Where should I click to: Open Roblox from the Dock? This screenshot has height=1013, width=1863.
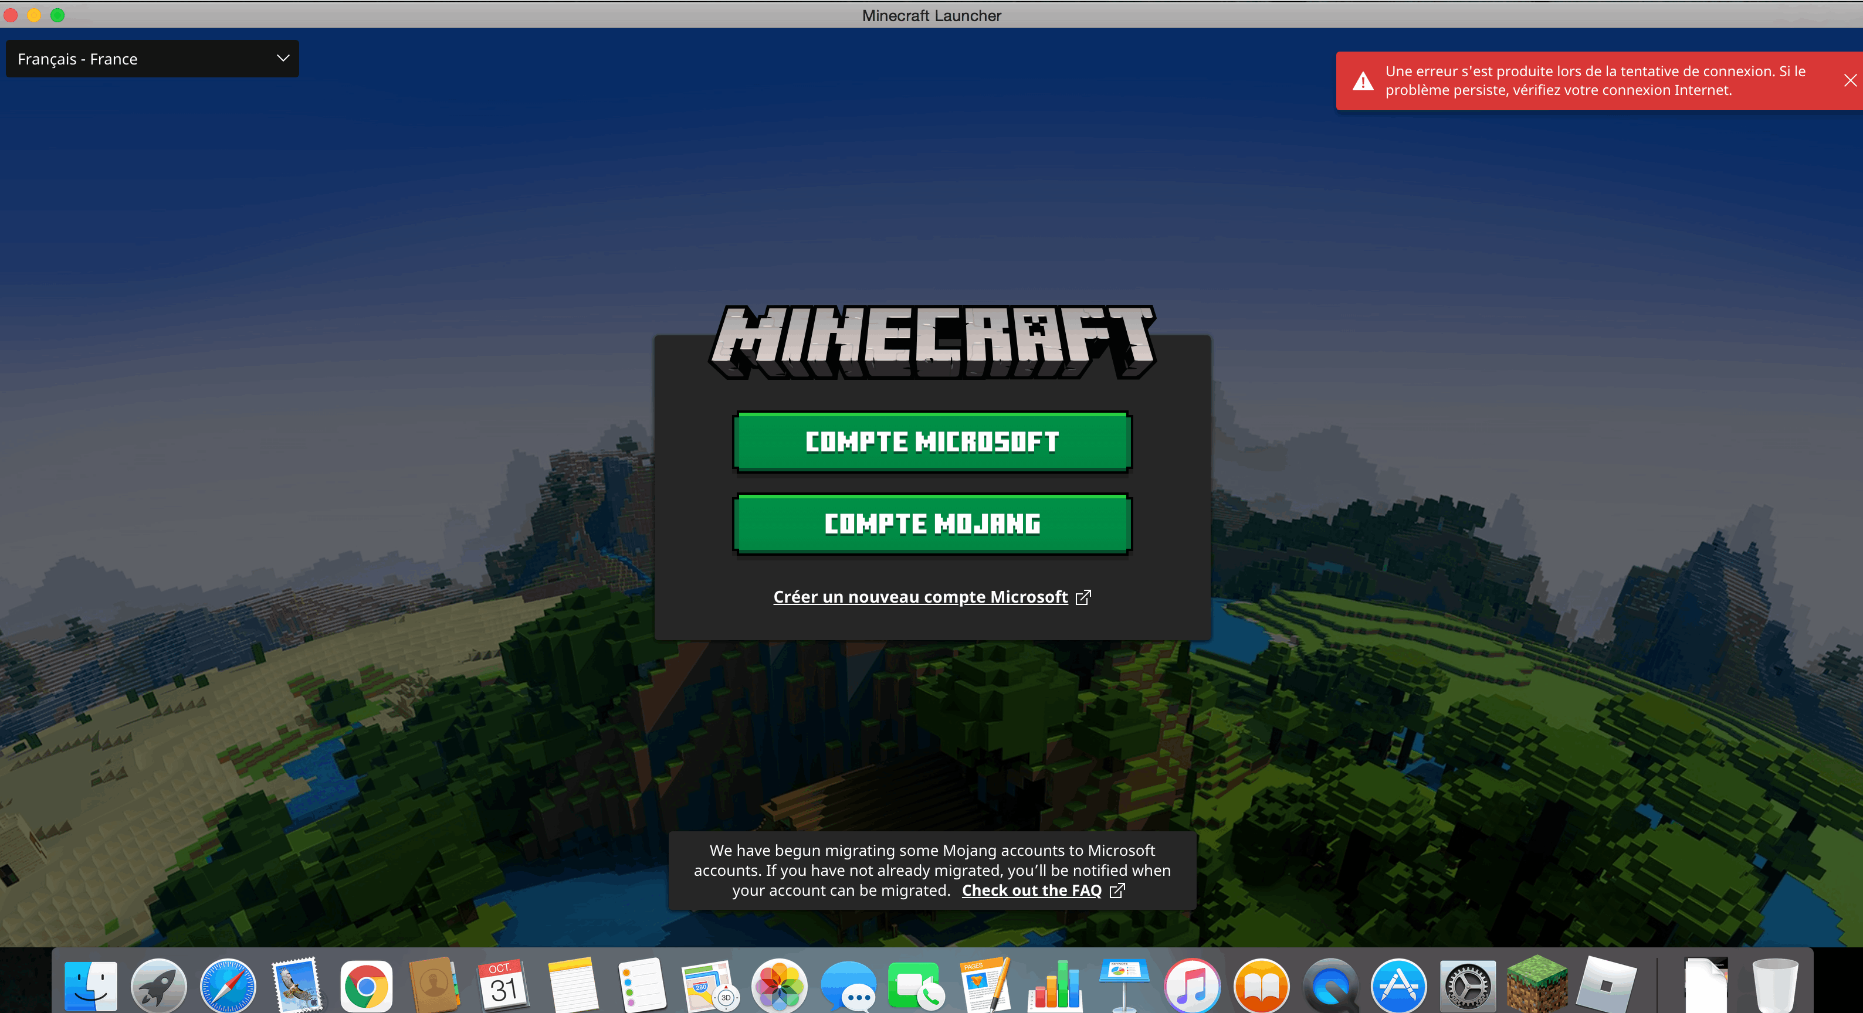[x=1605, y=985]
